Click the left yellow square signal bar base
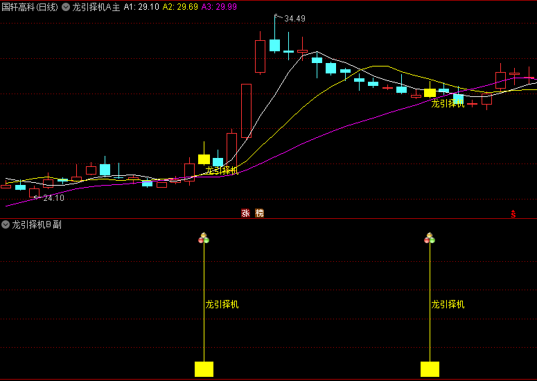The height and width of the screenshot is (381, 537). click(204, 369)
